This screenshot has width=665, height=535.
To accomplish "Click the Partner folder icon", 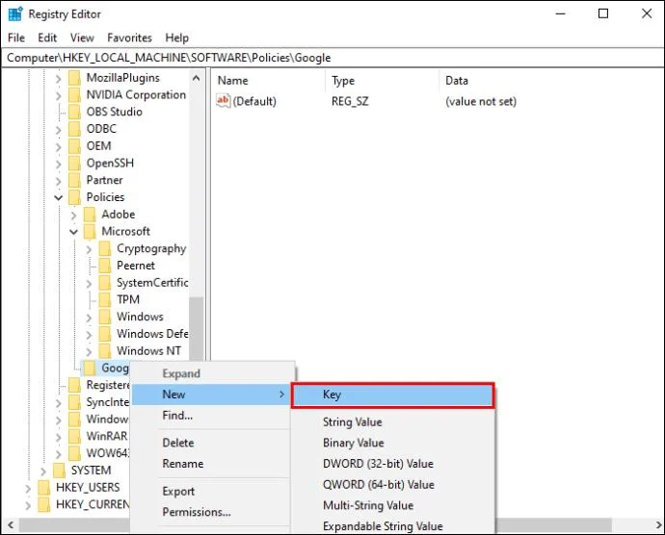I will click(74, 180).
